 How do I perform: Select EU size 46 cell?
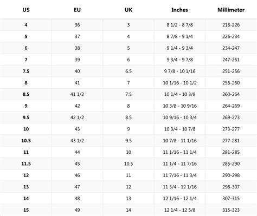[77, 175]
